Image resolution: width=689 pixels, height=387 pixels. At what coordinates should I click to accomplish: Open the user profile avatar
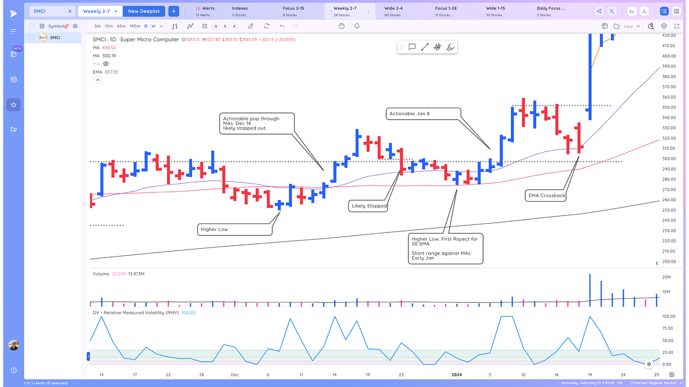(x=13, y=345)
